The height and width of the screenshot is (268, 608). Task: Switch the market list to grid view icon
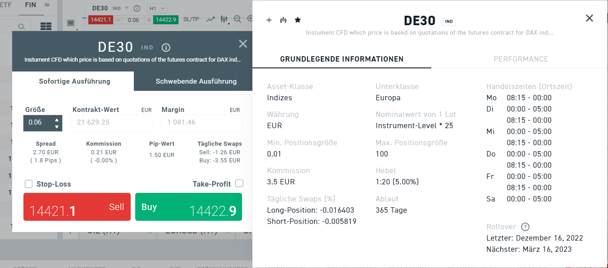click(x=46, y=27)
